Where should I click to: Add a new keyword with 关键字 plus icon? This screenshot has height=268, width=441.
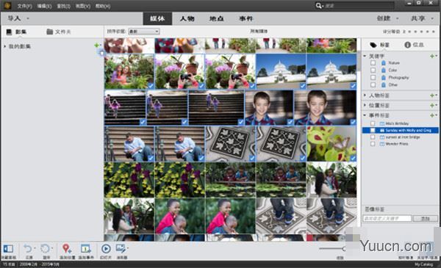432,57
